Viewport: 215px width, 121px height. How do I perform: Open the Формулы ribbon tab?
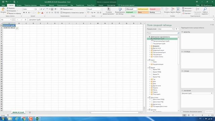pyautogui.click(x=43, y=5)
